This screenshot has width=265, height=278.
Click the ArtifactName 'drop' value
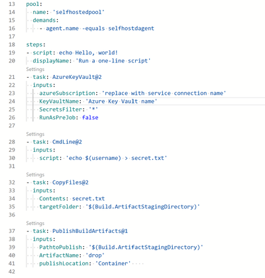95,255
